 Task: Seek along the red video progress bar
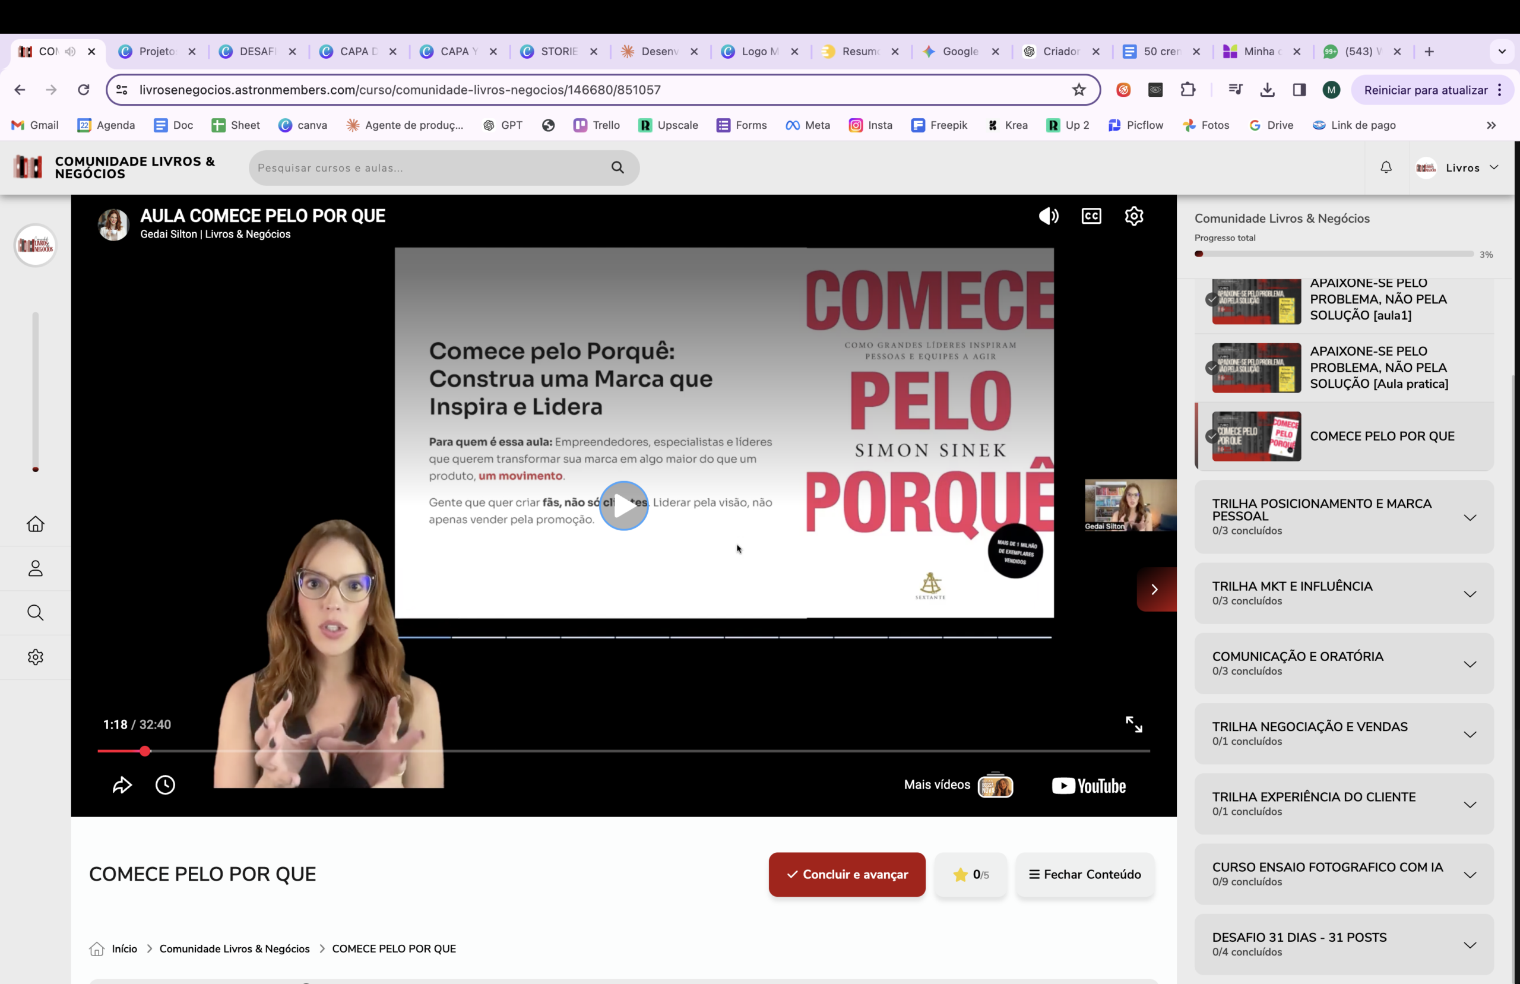point(623,751)
